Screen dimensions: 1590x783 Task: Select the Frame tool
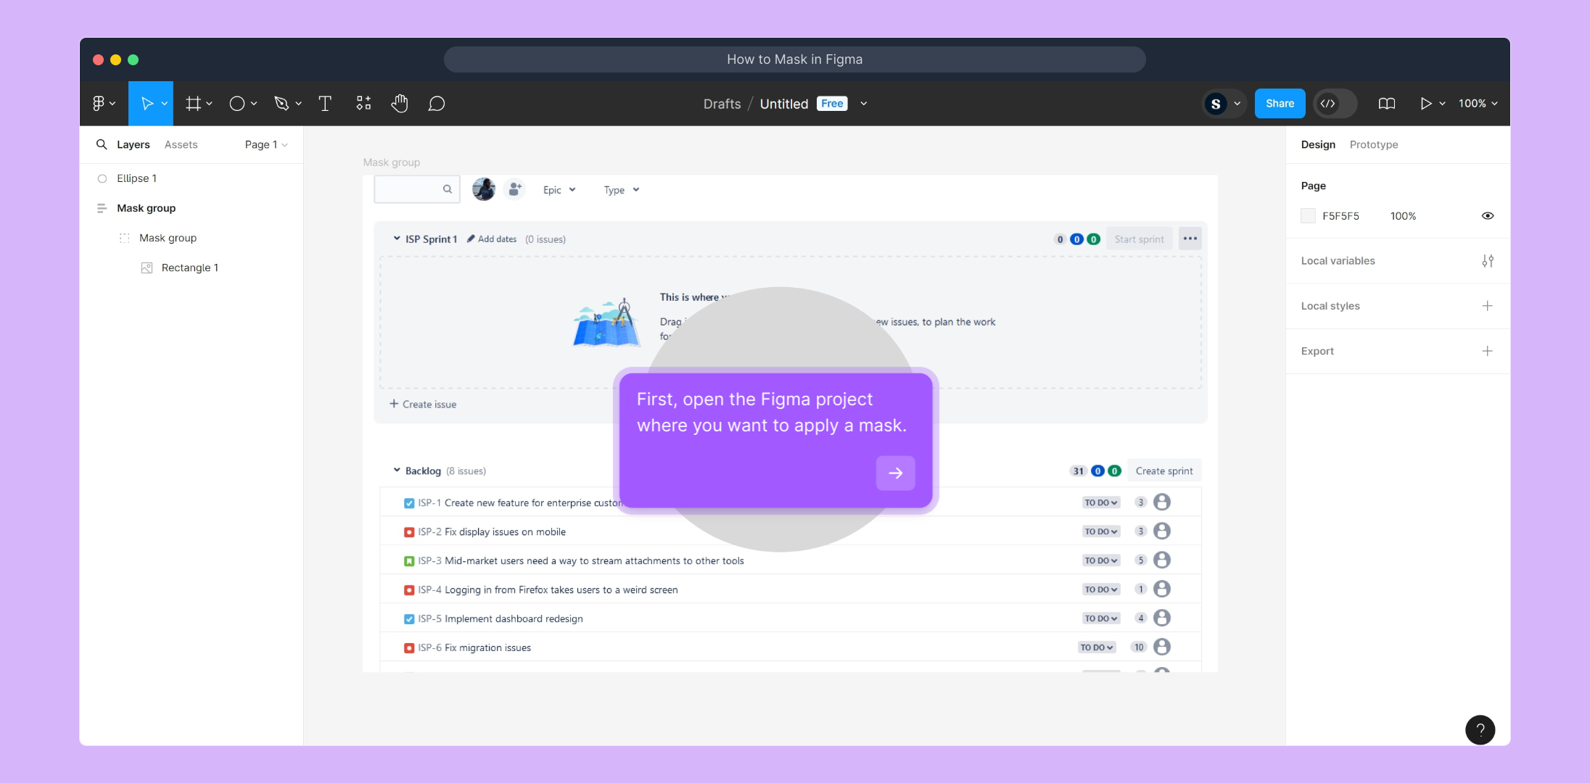click(193, 104)
